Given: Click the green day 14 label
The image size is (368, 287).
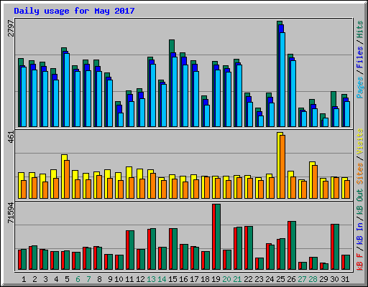Looking at the screenshot, I should [162, 279].
